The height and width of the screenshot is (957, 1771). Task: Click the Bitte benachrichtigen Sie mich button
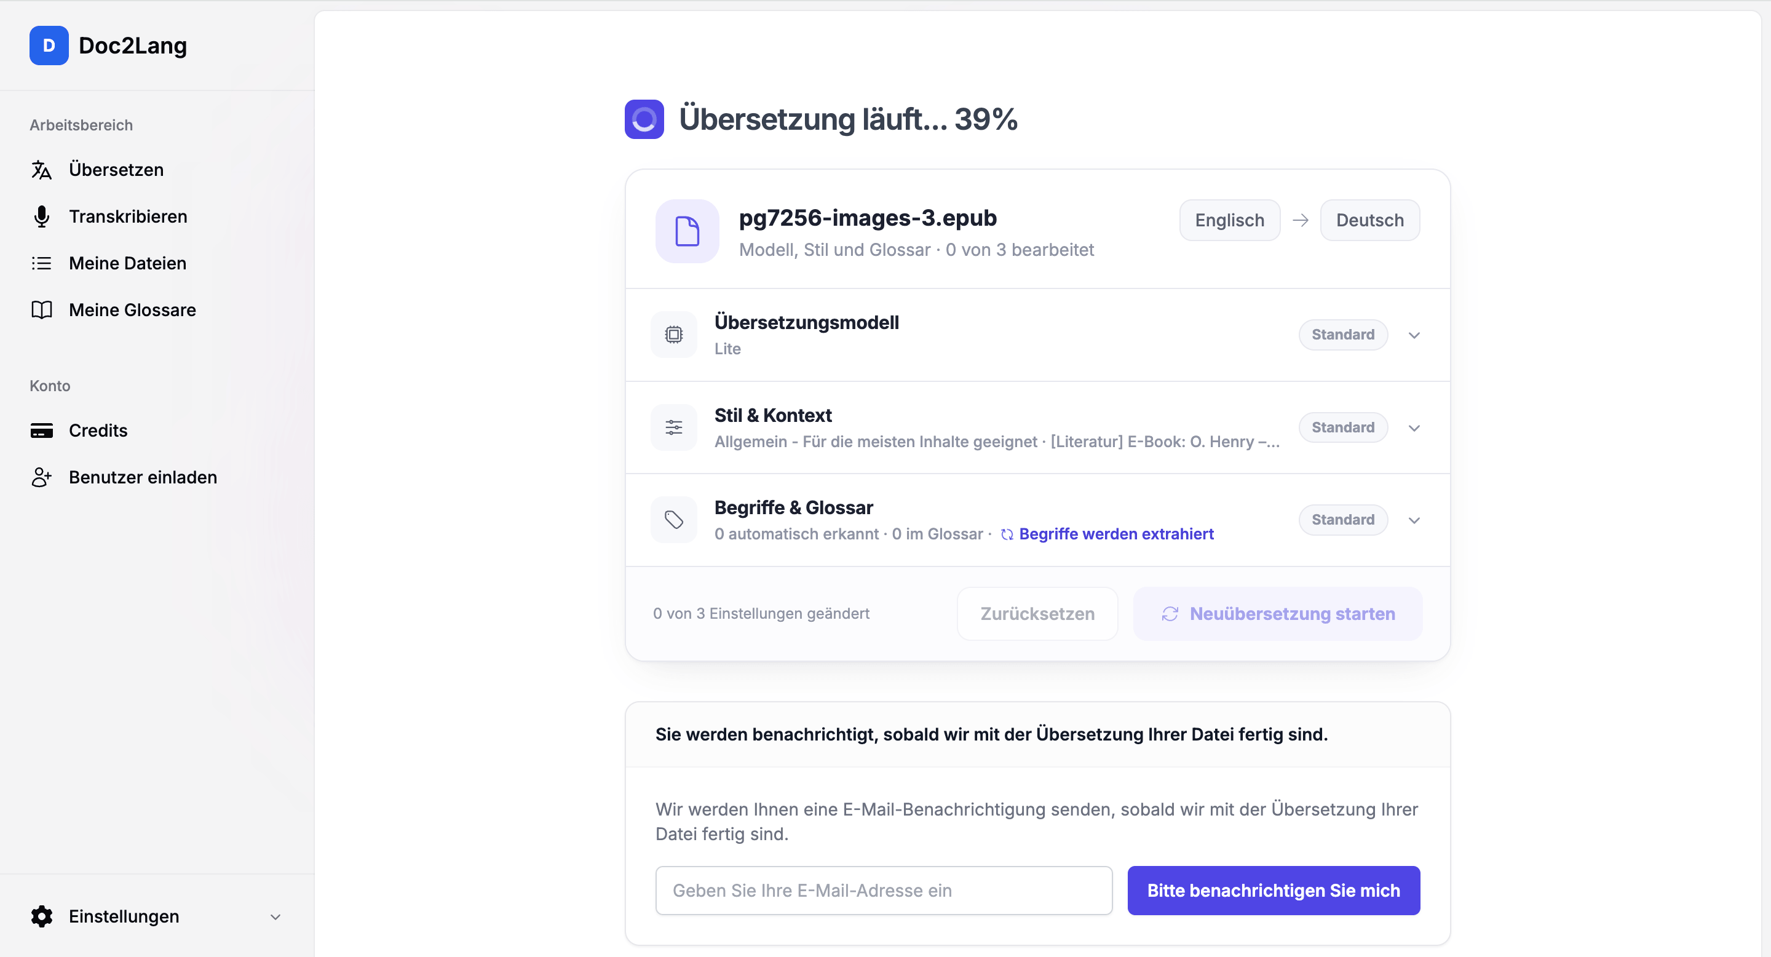pyautogui.click(x=1274, y=891)
